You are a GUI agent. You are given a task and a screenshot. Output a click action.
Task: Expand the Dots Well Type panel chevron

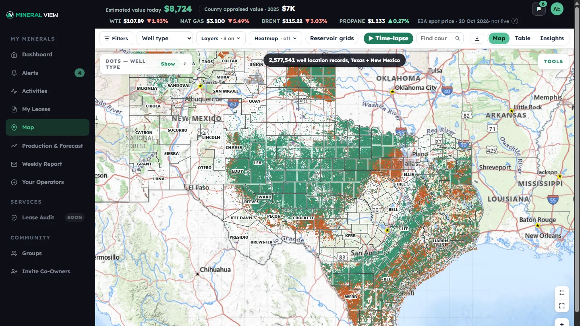click(x=185, y=64)
